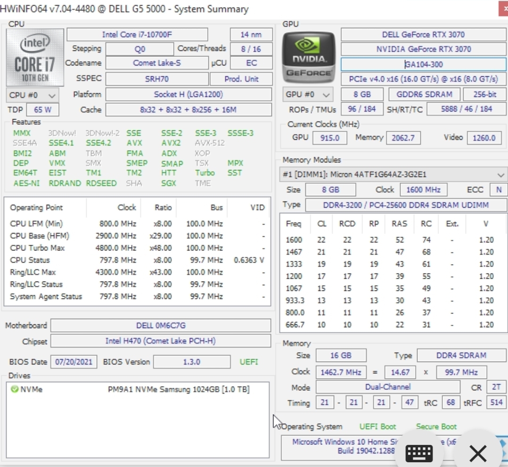Click the Intel Core i7-10700F name field
Screen dimensions: 508x467
pyautogui.click(x=138, y=35)
